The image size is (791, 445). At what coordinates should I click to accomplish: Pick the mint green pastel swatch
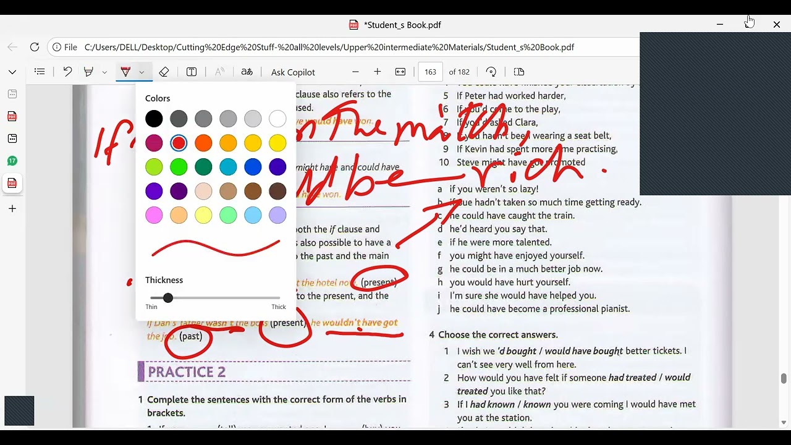[228, 215]
